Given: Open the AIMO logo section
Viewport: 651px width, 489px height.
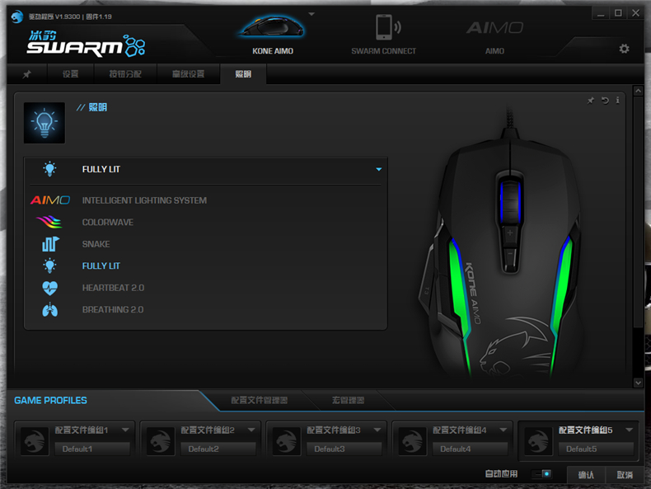Looking at the screenshot, I should click(494, 28).
